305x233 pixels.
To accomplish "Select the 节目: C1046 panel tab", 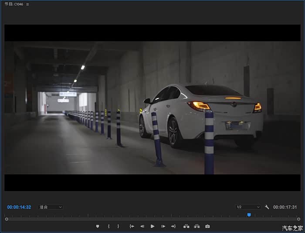I will pyautogui.click(x=14, y=4).
